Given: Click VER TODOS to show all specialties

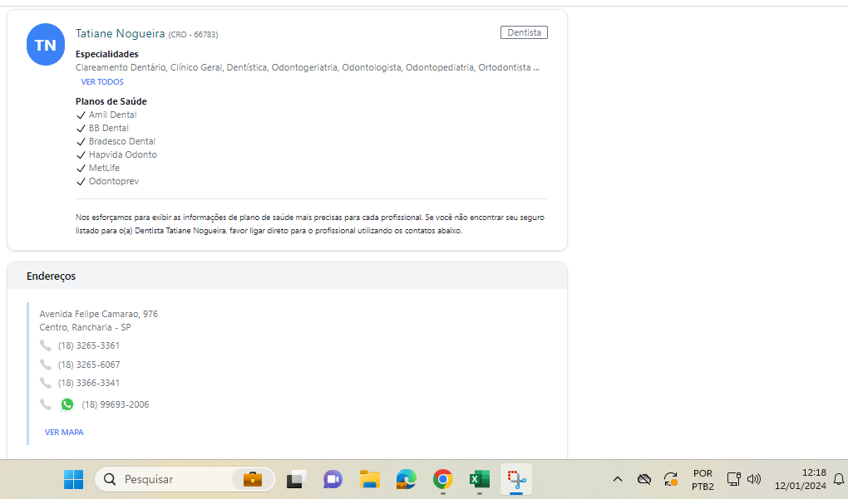Looking at the screenshot, I should click(x=102, y=81).
